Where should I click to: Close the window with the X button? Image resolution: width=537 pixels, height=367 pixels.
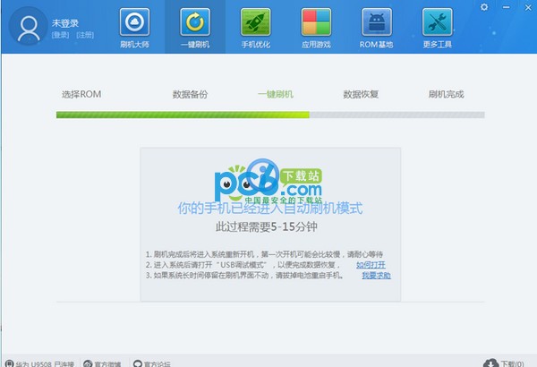coord(528,7)
